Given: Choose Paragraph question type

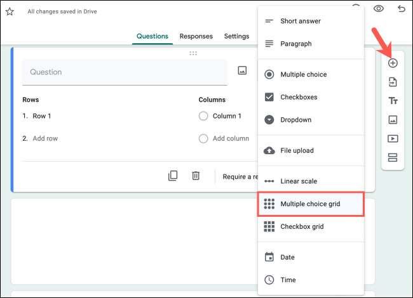Looking at the screenshot, I should click(x=311, y=44).
